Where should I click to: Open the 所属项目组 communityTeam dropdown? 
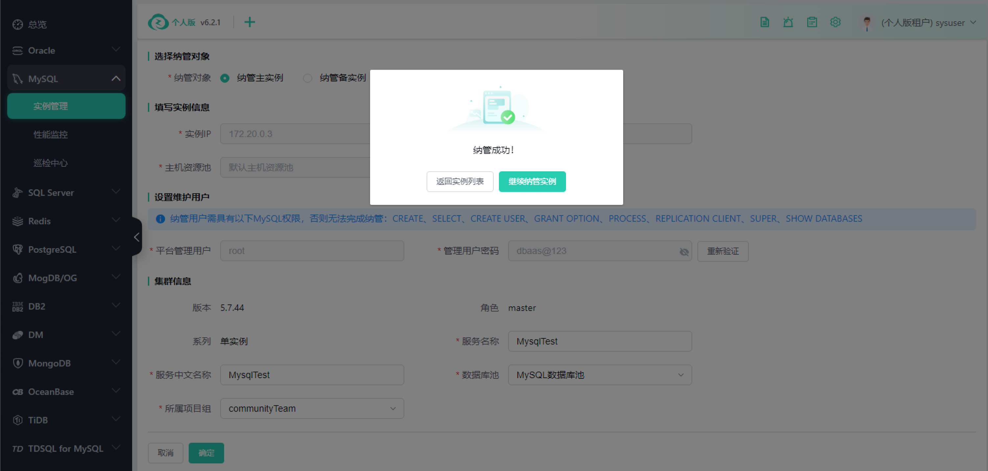[312, 409]
